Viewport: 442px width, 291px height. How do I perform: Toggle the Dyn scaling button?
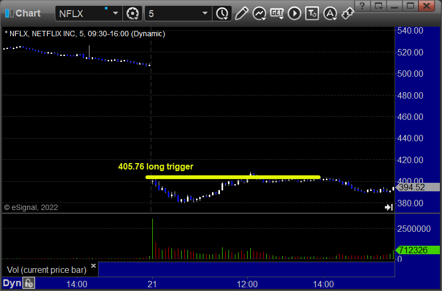[12, 283]
